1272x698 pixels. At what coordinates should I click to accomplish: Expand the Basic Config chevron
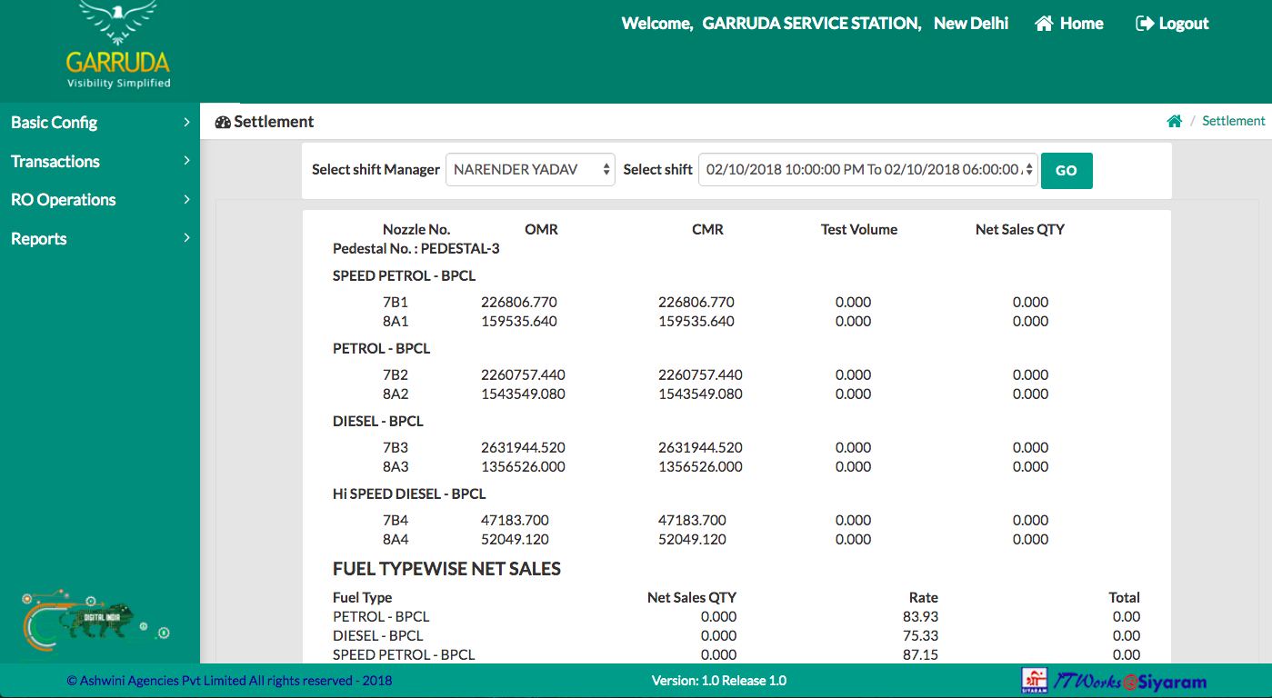coord(186,122)
